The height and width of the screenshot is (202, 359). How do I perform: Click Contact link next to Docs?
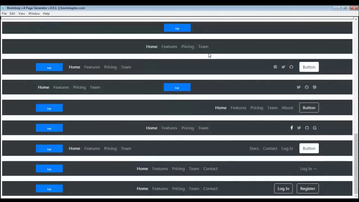[x=270, y=148]
